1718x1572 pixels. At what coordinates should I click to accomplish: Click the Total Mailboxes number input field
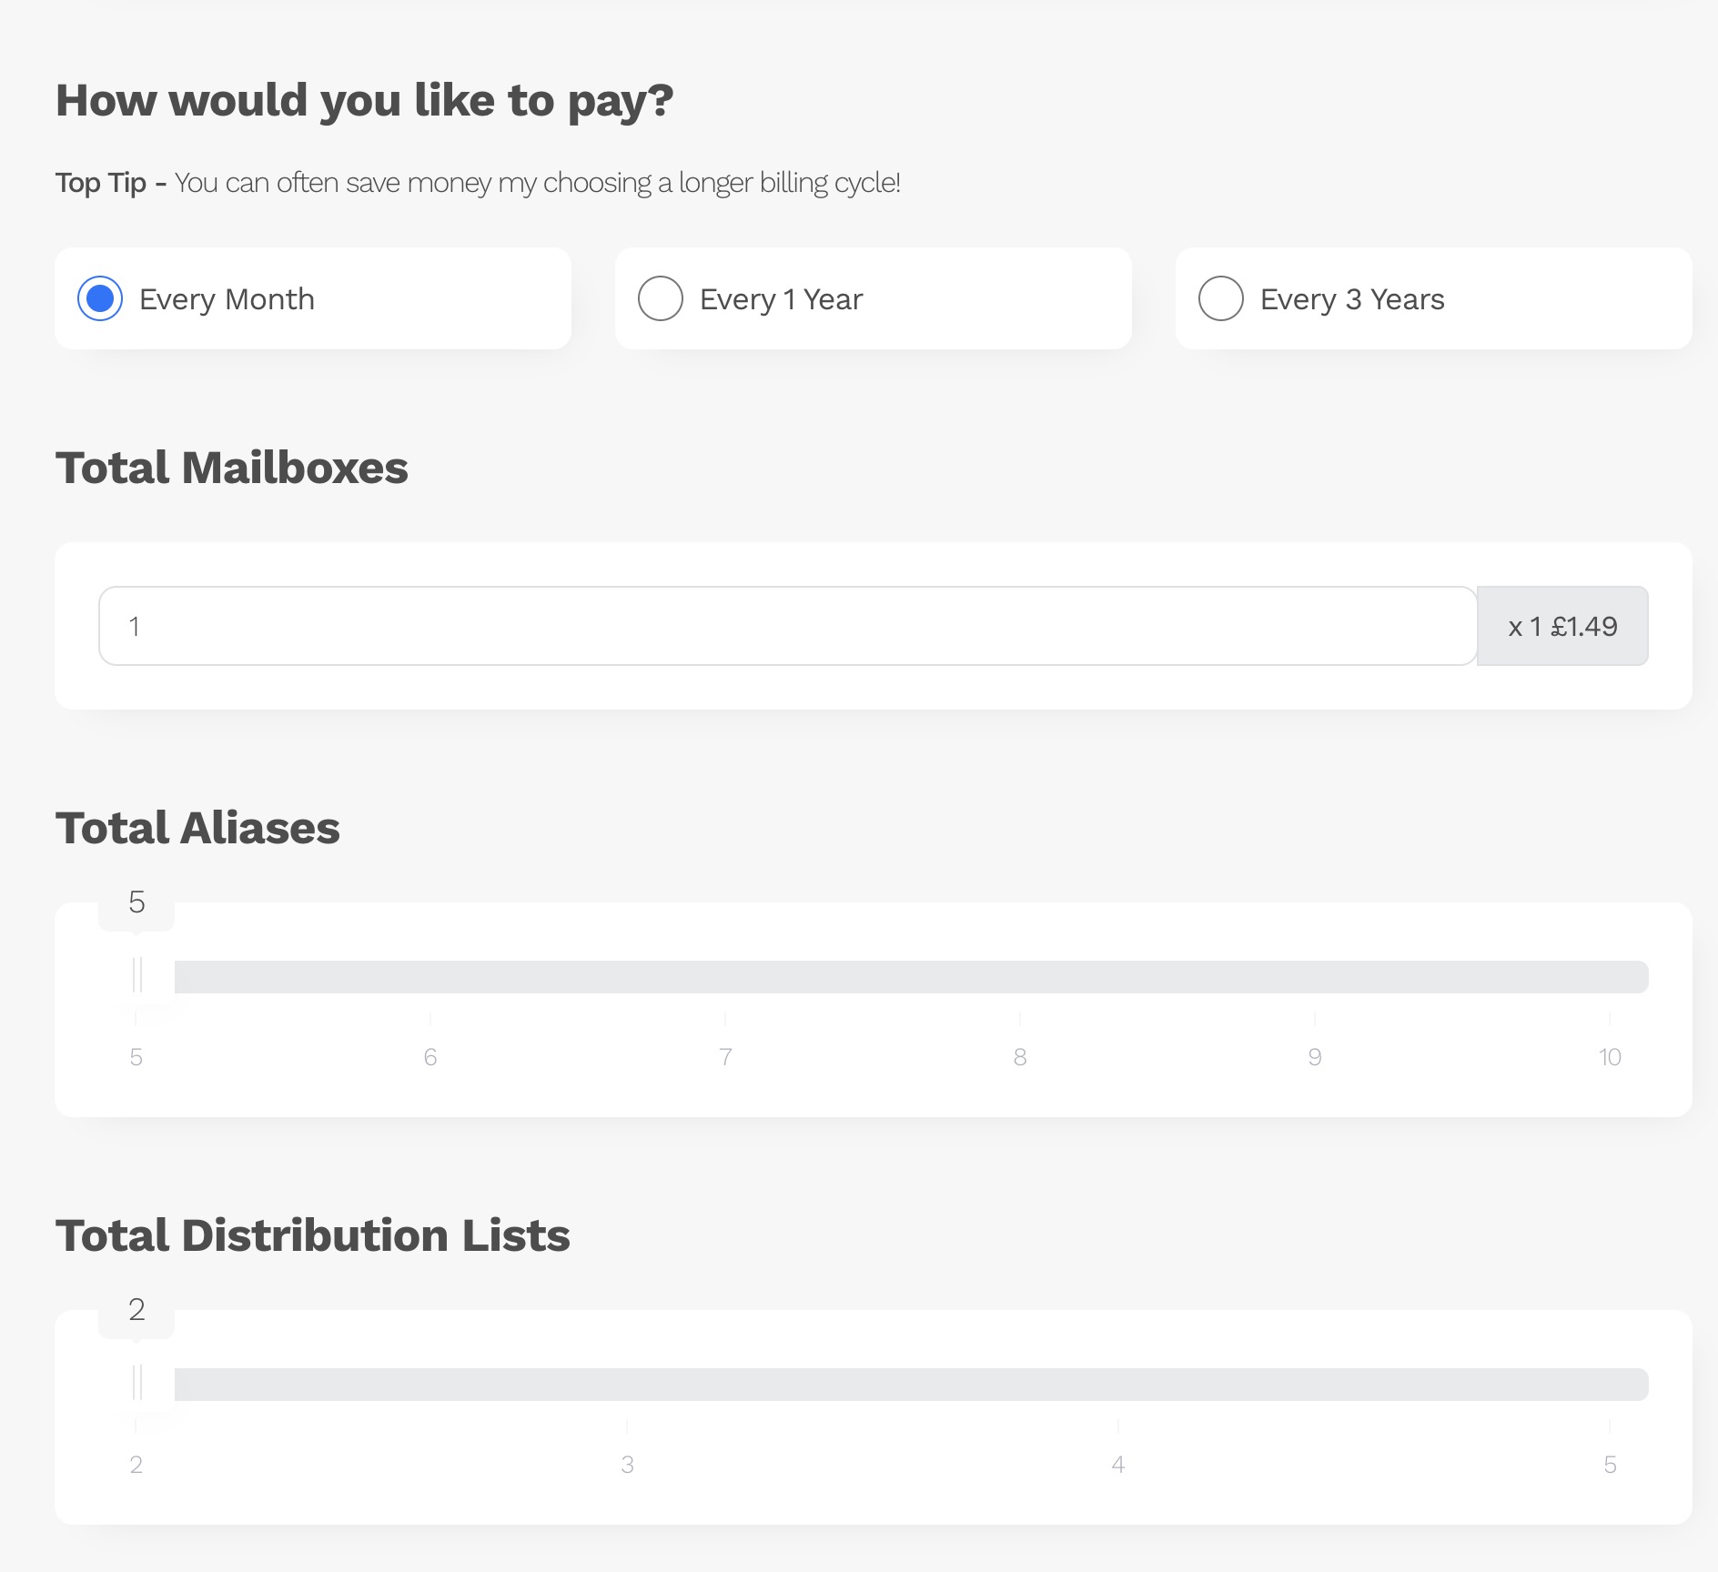[787, 626]
